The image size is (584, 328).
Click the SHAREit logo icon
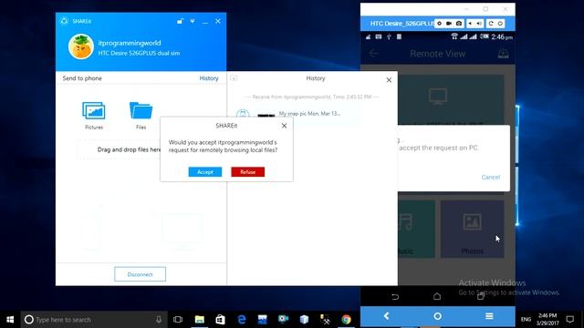coord(64,21)
